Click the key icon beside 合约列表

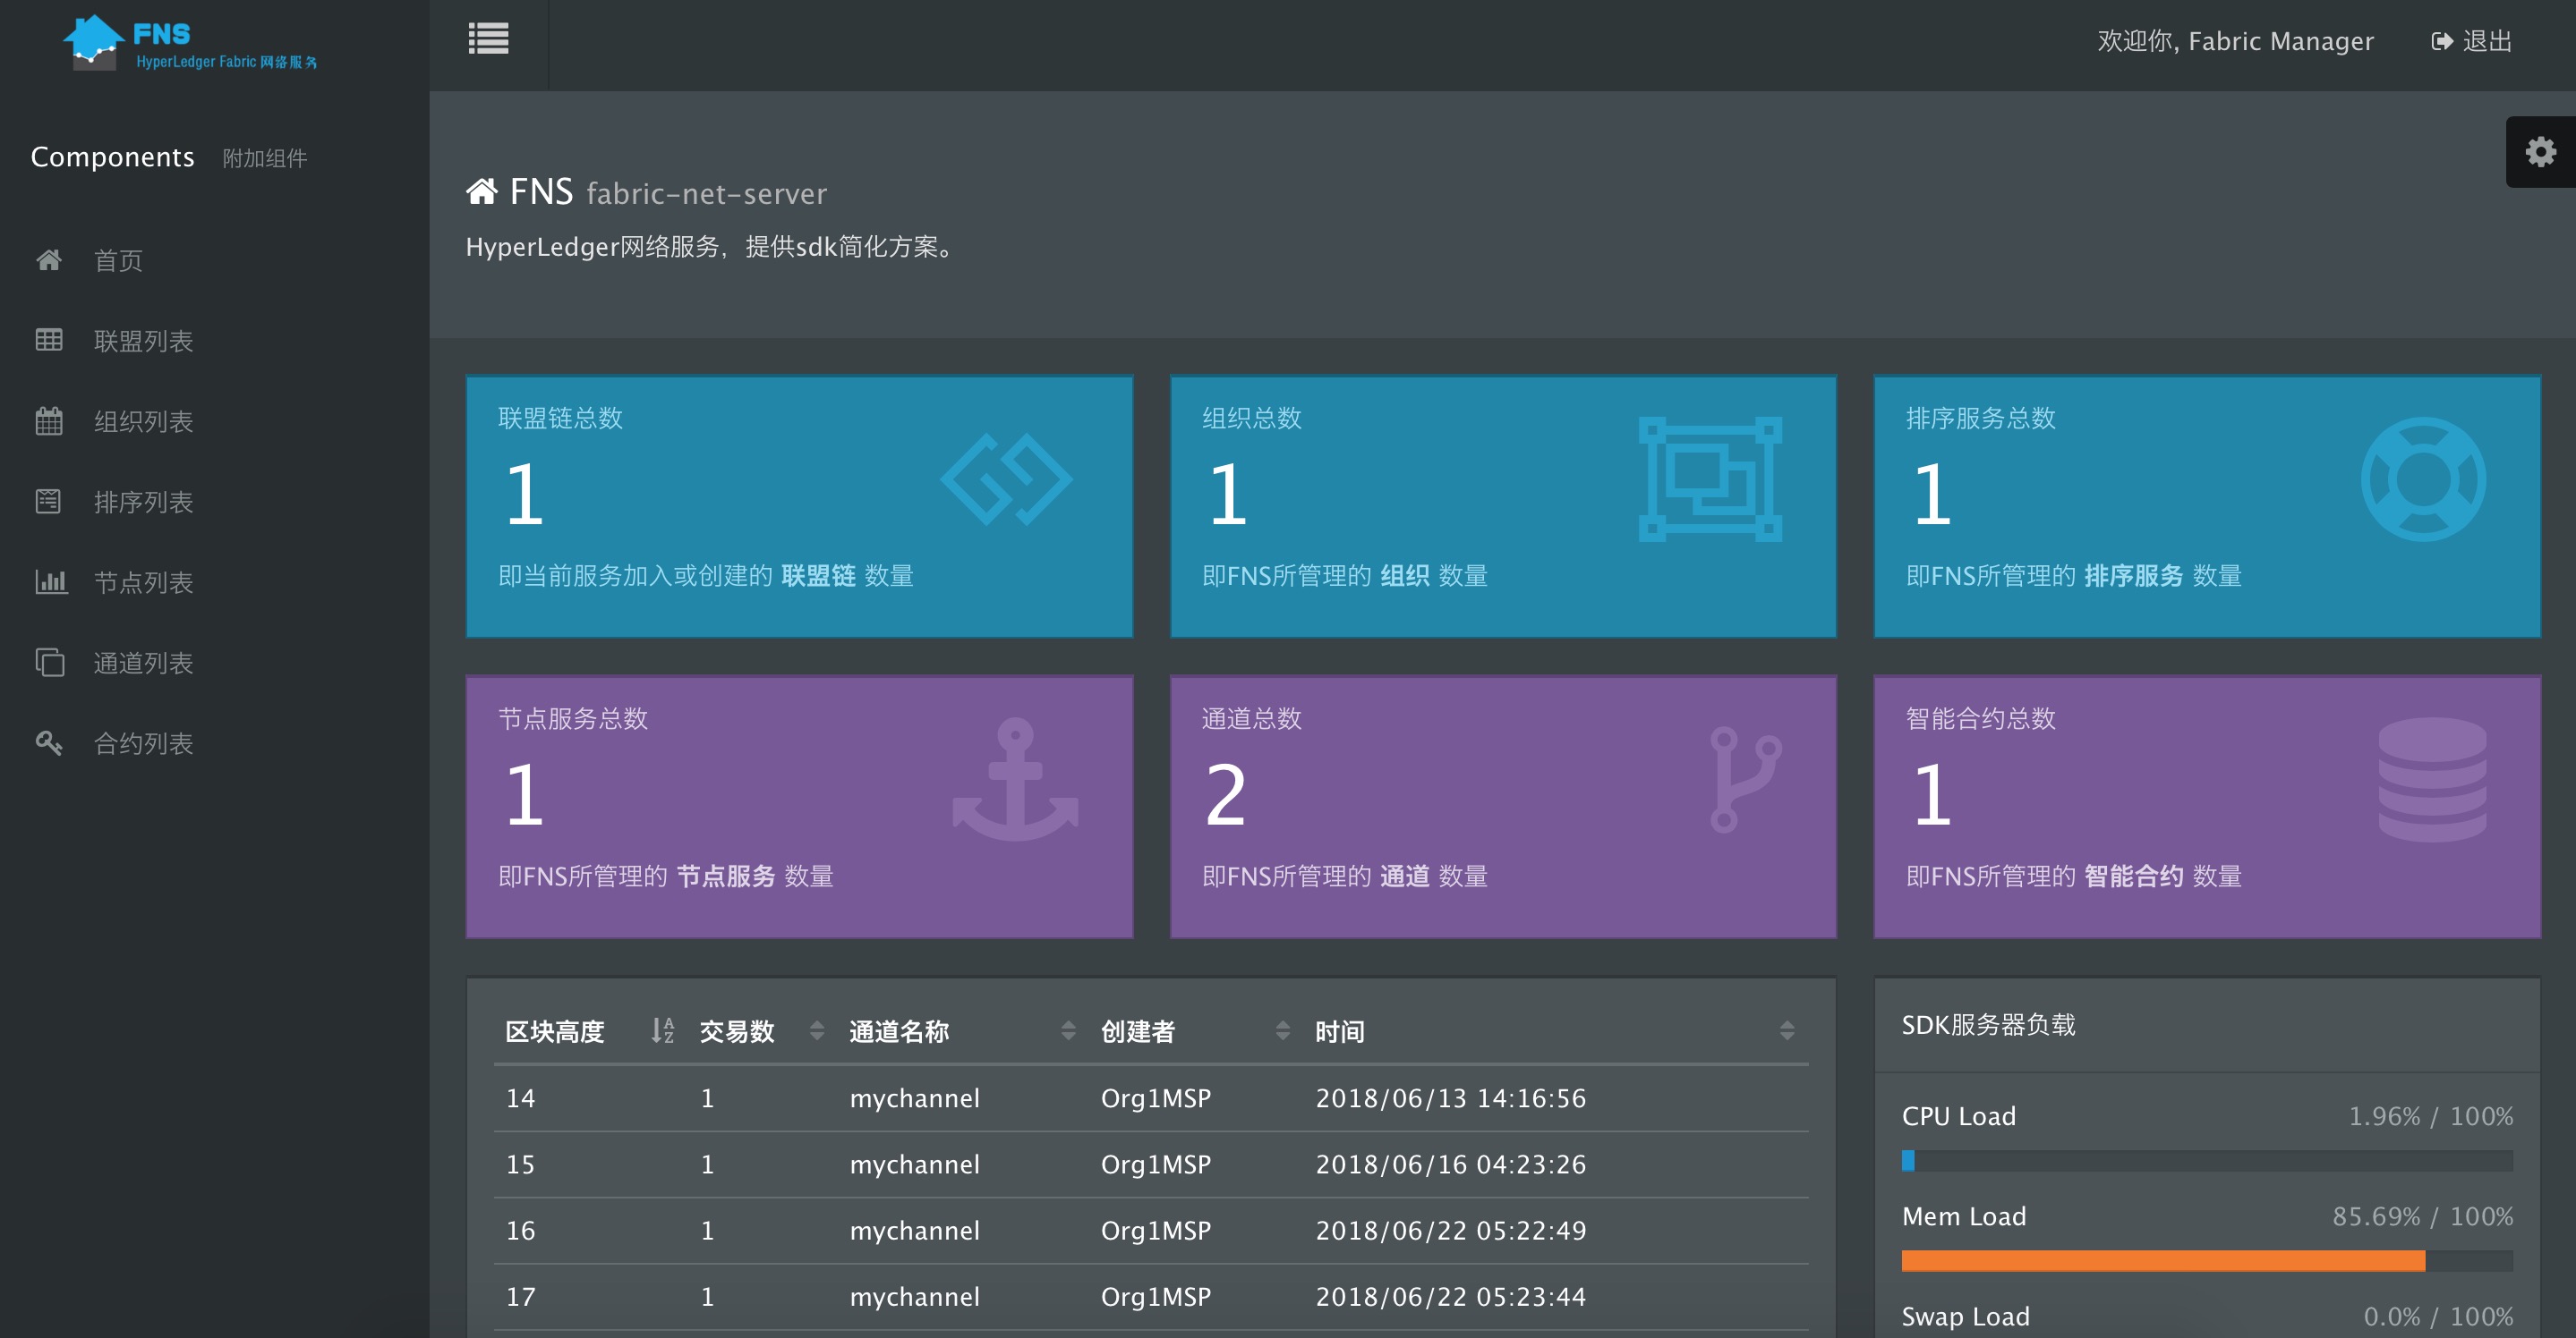click(49, 742)
